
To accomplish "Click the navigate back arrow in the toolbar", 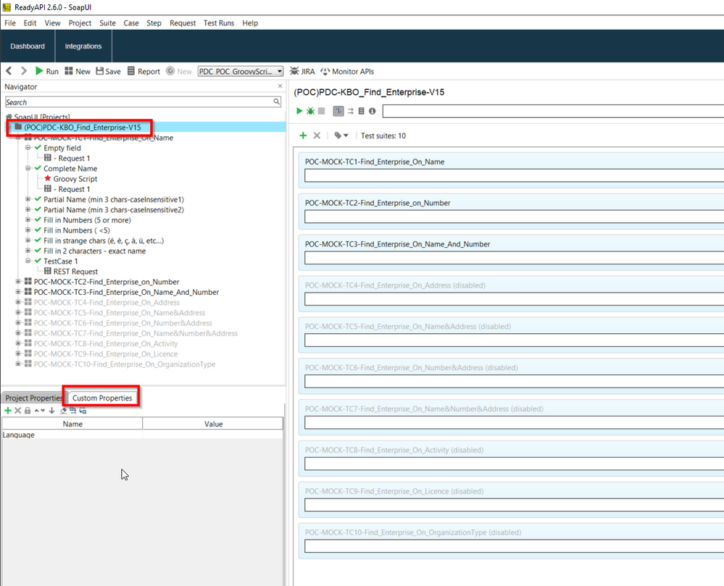I will click(9, 71).
